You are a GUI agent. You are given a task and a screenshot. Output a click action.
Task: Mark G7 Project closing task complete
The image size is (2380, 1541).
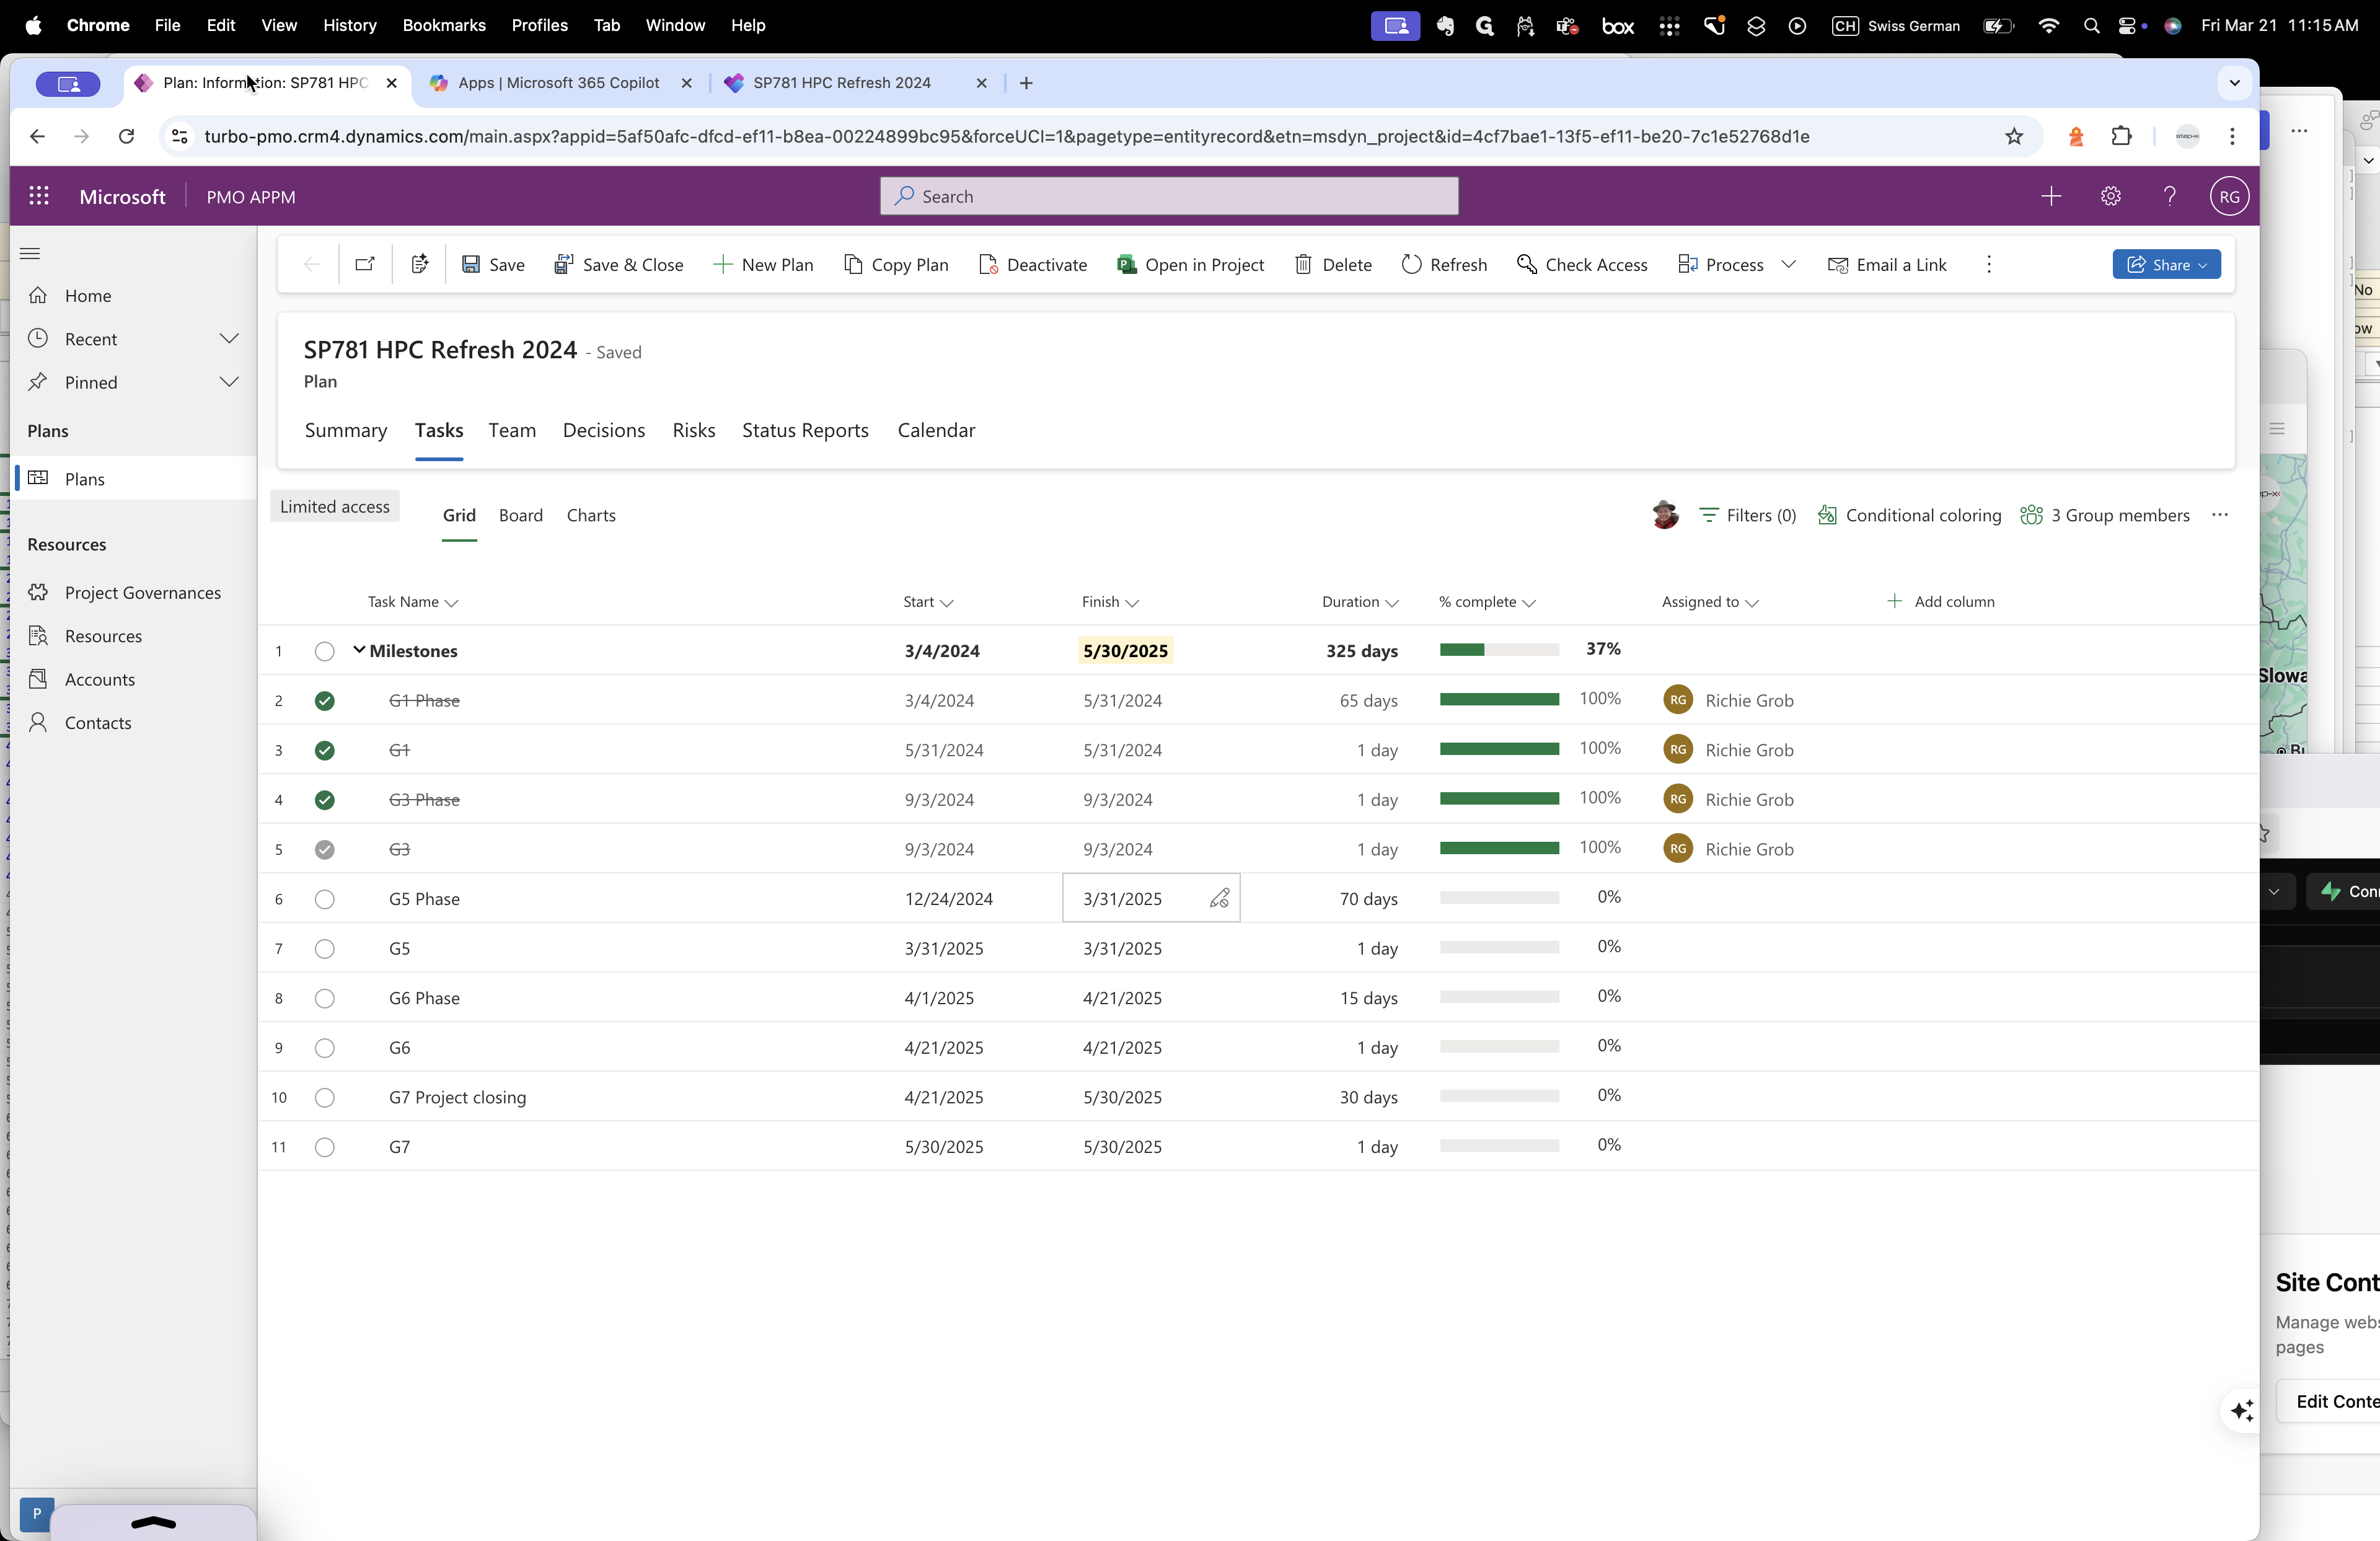(x=324, y=1097)
